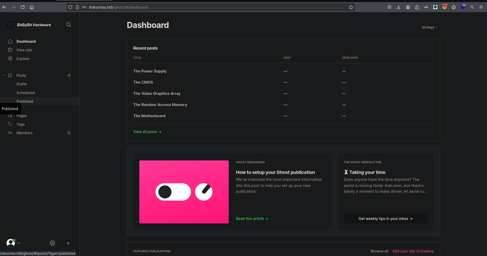This screenshot has width=487, height=256.
Task: Click the Explore globe icon
Action: 10,58
